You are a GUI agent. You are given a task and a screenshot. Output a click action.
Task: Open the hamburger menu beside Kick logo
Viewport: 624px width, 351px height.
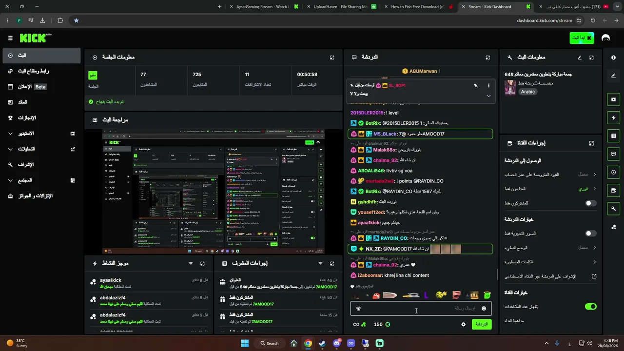click(10, 38)
